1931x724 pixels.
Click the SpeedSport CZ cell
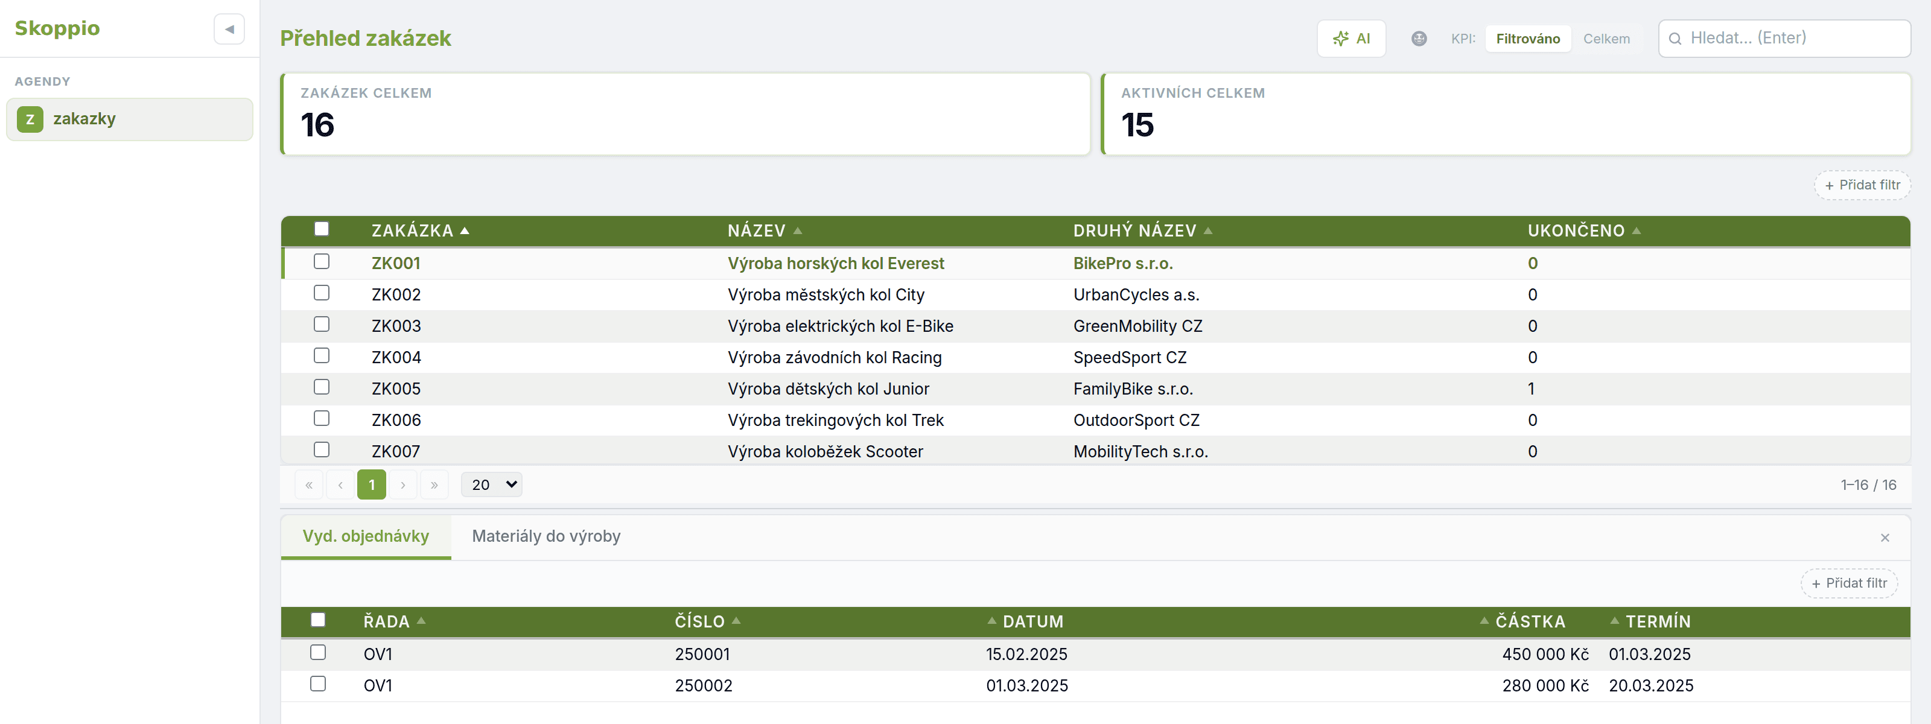click(x=1130, y=358)
